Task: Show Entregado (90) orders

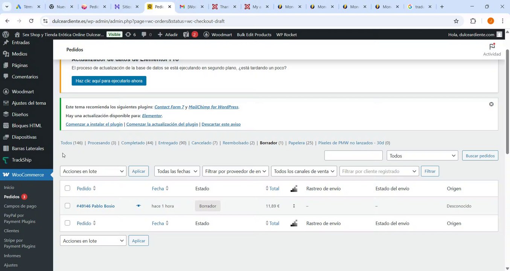Action: 172,143
